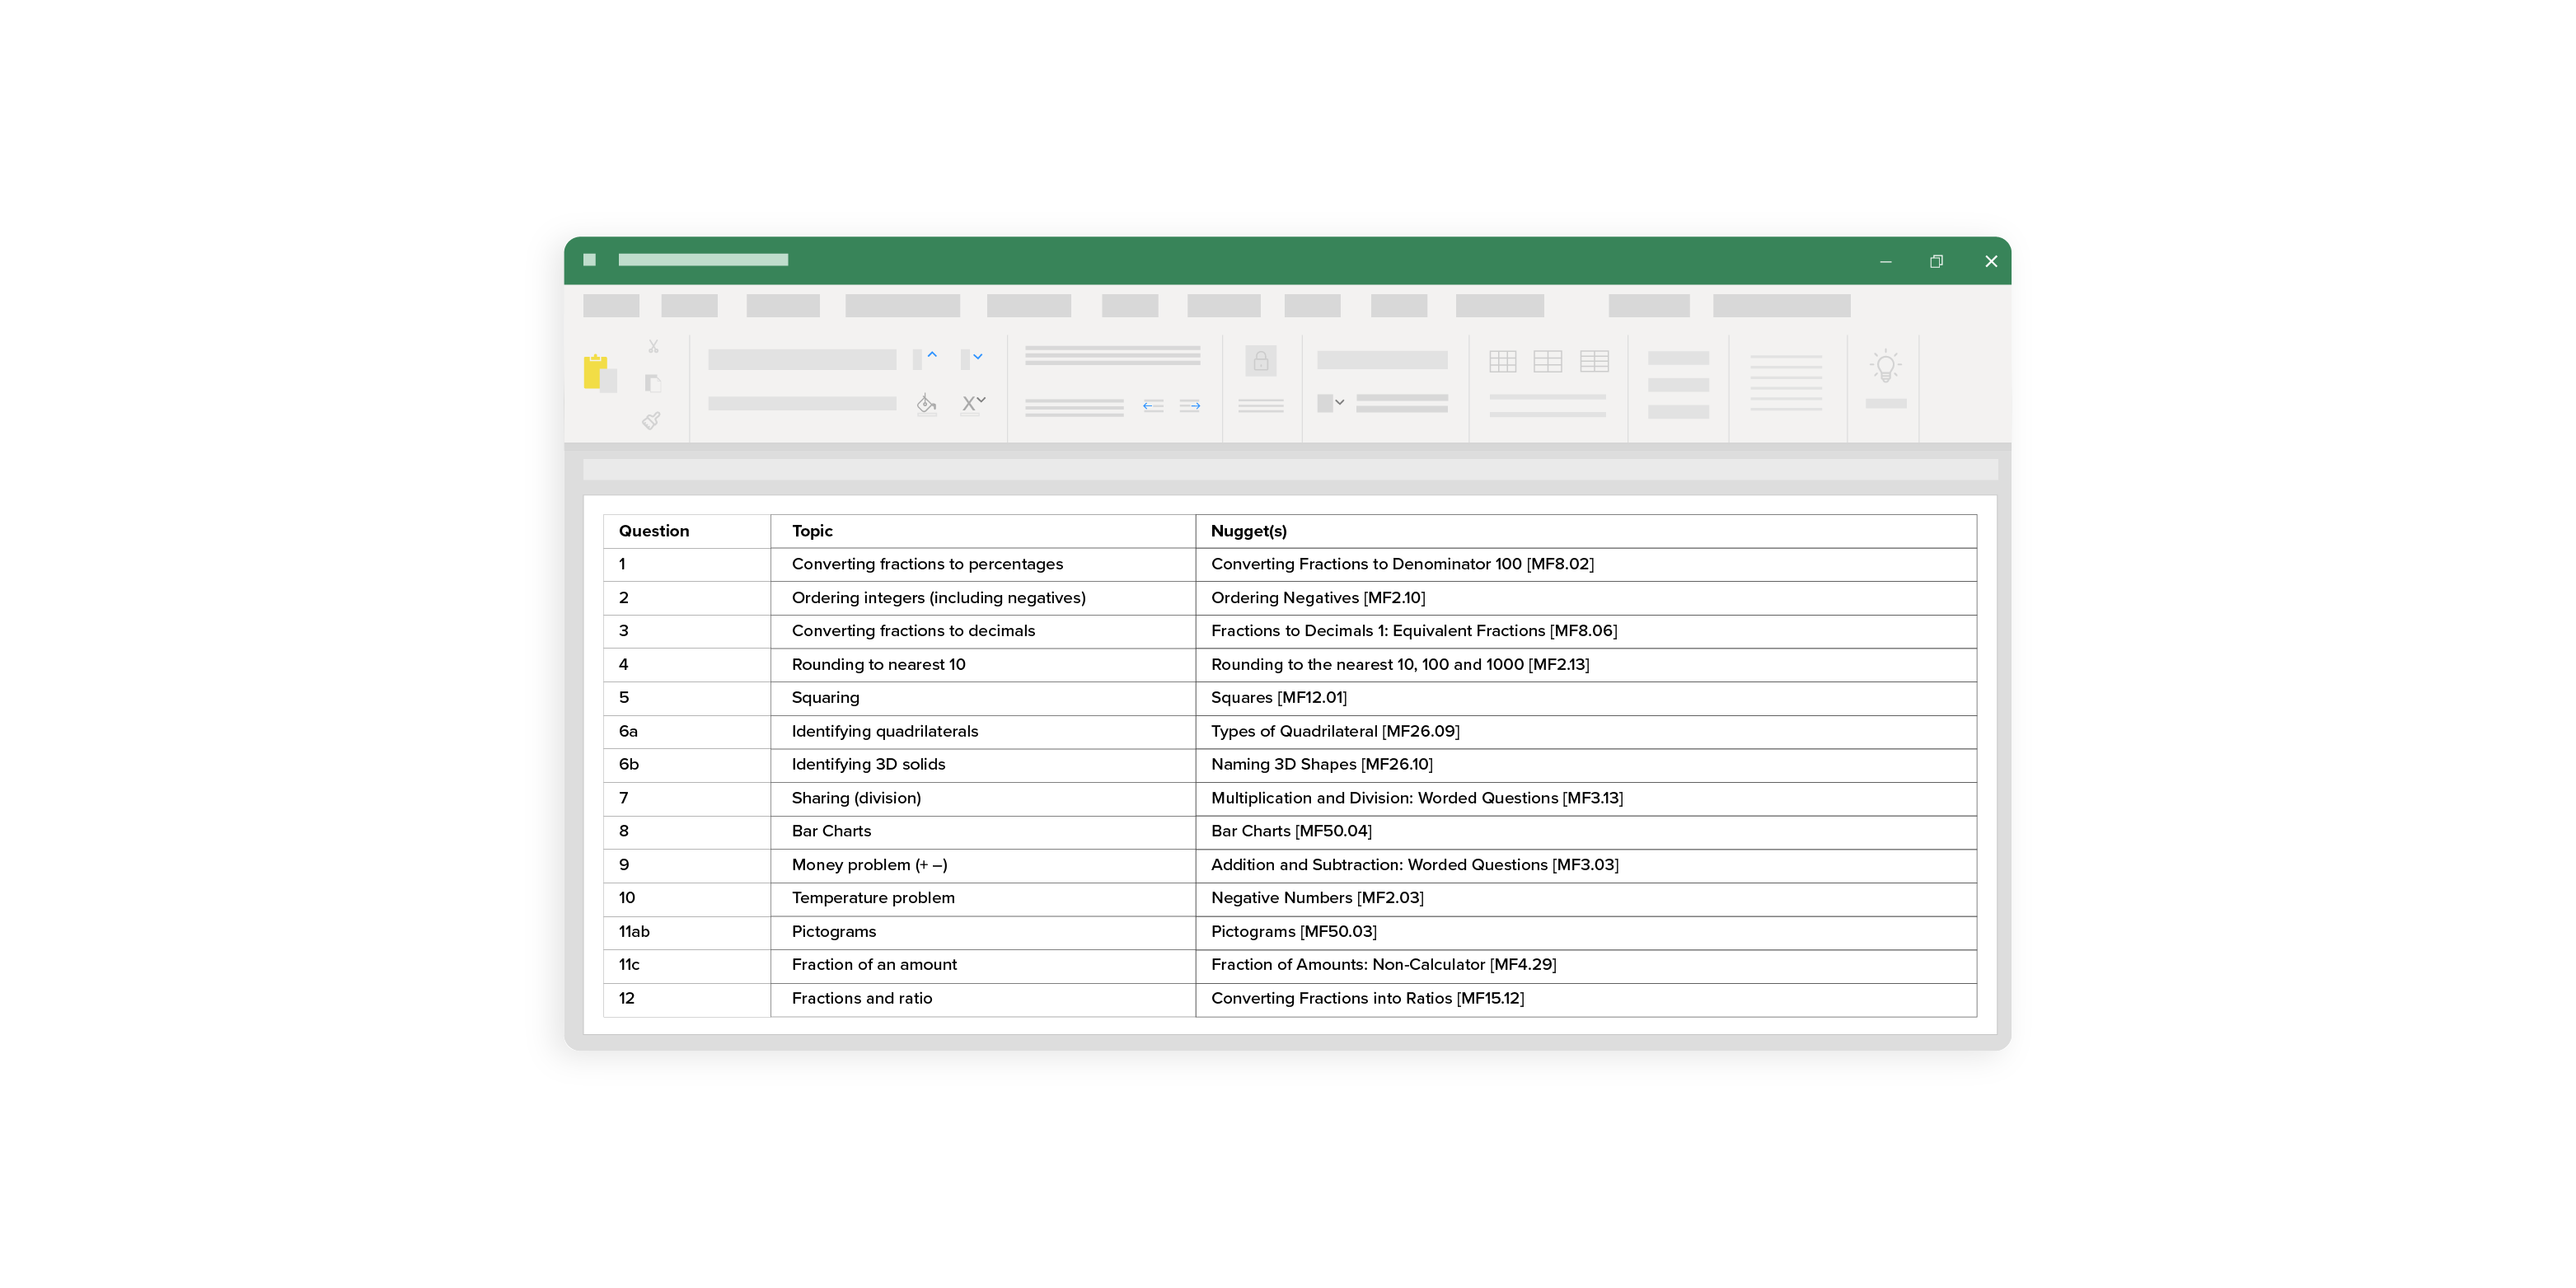Image resolution: width=2576 pixels, height=1288 pixels.
Task: Click cell 'Converting fractions to percentages'
Action: (983, 565)
